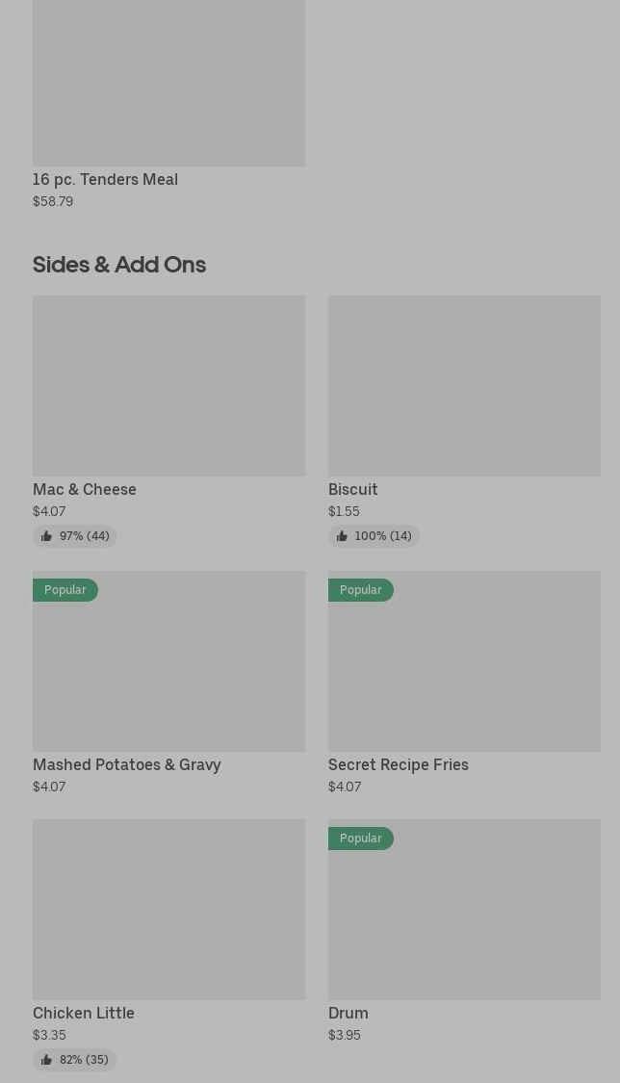This screenshot has height=1083, width=620.
Task: Open the Chicken Little item image
Action: pyautogui.click(x=168, y=909)
